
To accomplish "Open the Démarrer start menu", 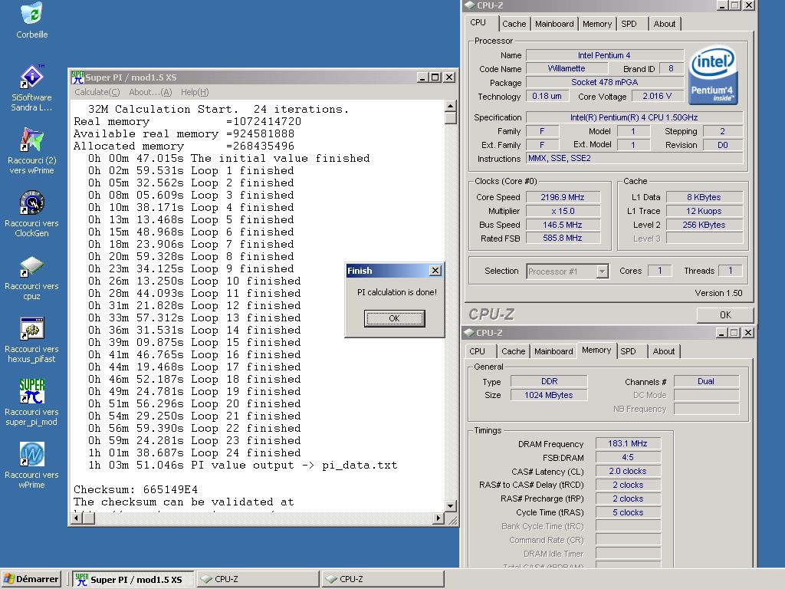I will tap(31, 579).
